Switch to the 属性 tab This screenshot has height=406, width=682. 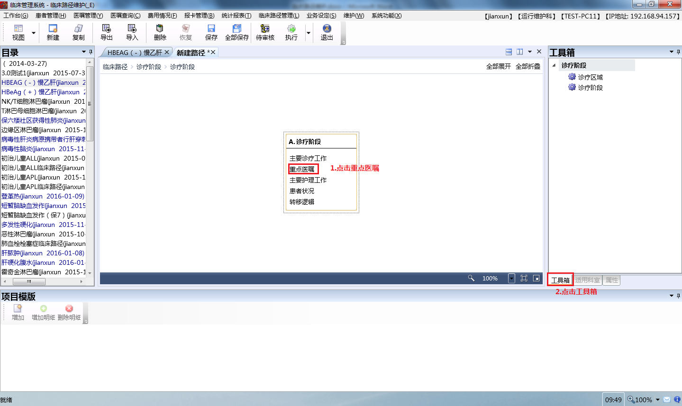click(x=612, y=280)
